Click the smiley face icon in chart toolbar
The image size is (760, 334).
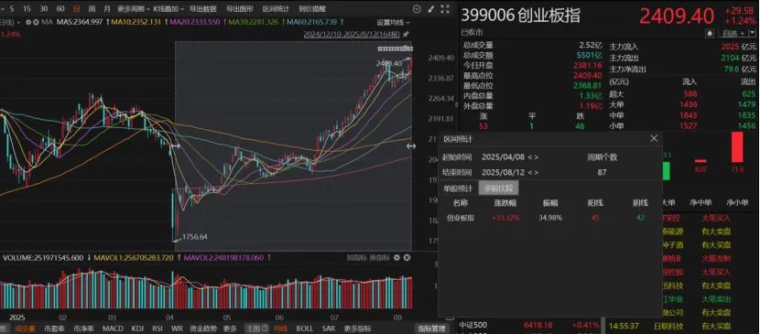(417, 9)
